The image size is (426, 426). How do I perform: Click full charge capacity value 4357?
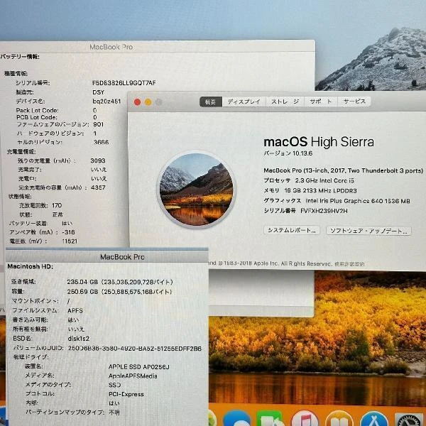[98, 187]
